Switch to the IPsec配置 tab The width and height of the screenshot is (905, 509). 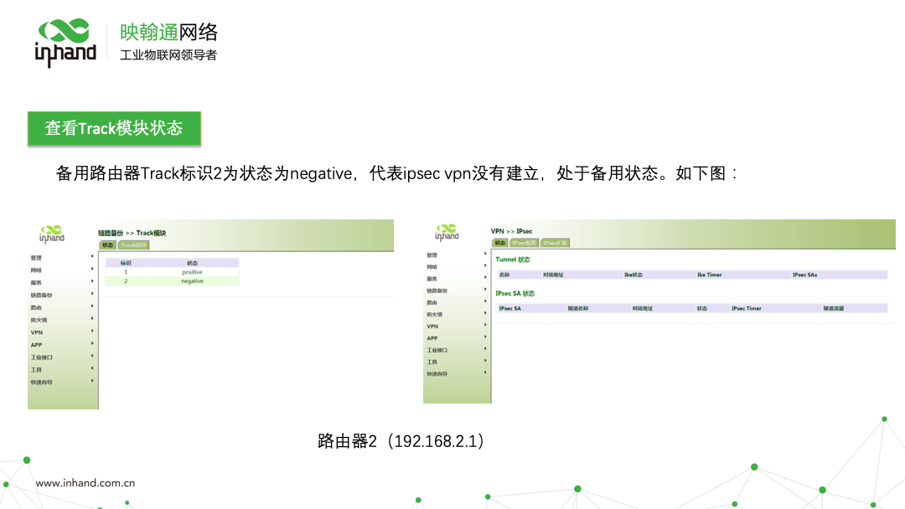pyautogui.click(x=525, y=243)
